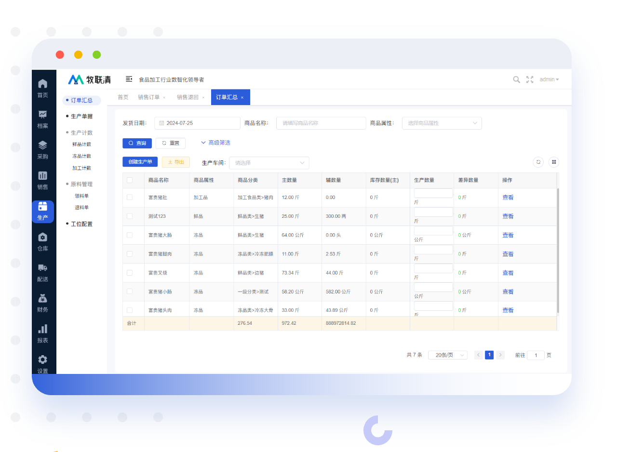
Task: Expand 高级筛选 advanced filter
Action: pos(215,143)
